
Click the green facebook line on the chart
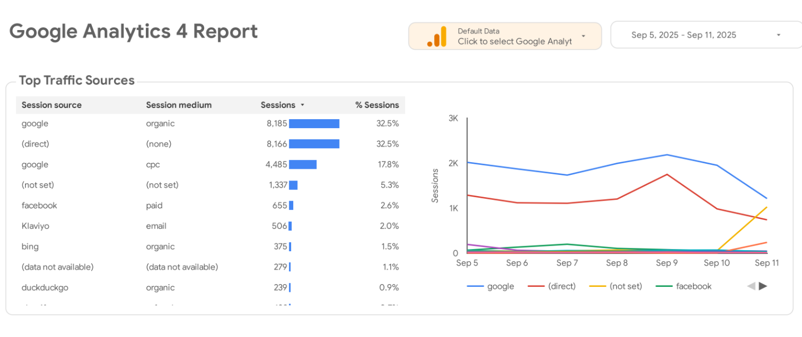568,243
